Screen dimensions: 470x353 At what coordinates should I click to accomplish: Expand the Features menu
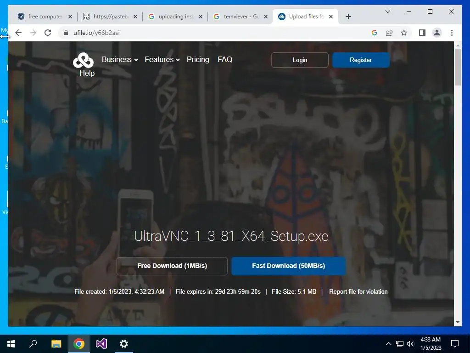[162, 59]
